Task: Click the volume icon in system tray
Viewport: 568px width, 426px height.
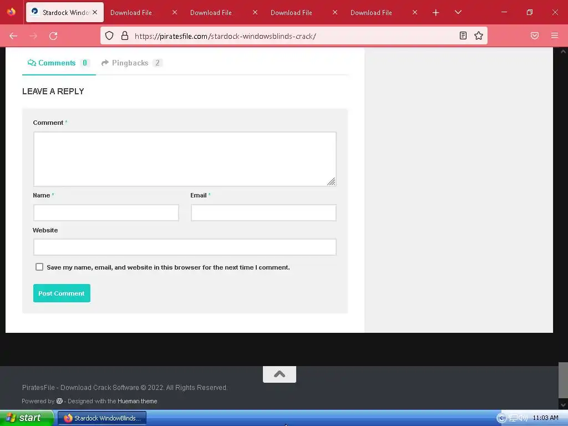Action: [523, 418]
